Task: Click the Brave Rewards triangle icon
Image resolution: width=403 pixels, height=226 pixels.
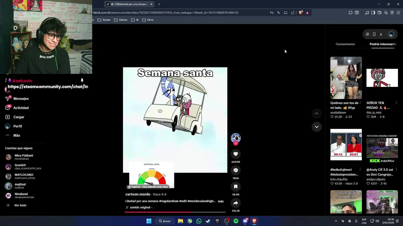Action: point(307,13)
